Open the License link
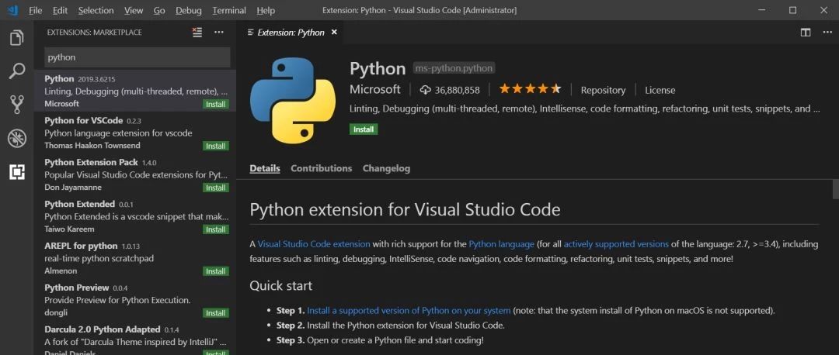The width and height of the screenshot is (839, 355). pos(660,90)
